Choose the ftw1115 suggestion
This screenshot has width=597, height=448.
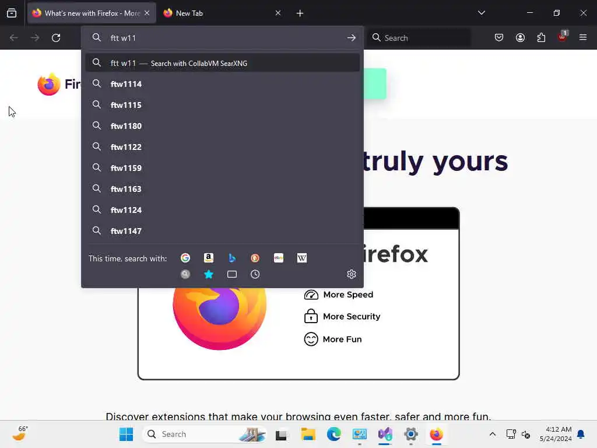click(x=222, y=105)
